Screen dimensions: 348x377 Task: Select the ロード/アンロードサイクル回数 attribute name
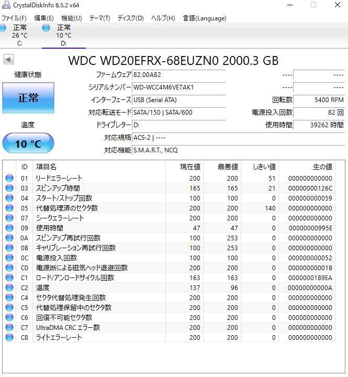75,278
